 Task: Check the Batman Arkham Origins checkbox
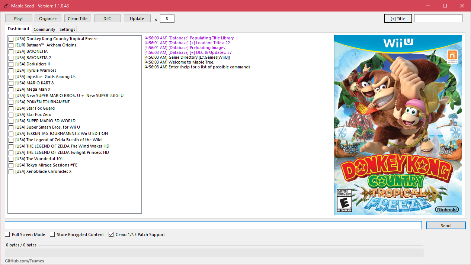pos(11,45)
